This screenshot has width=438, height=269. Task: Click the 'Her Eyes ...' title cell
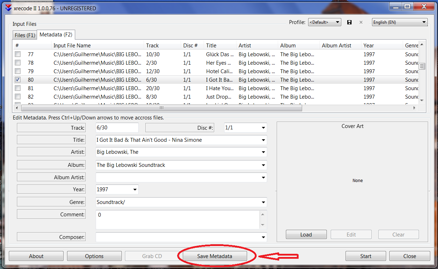tap(219, 63)
